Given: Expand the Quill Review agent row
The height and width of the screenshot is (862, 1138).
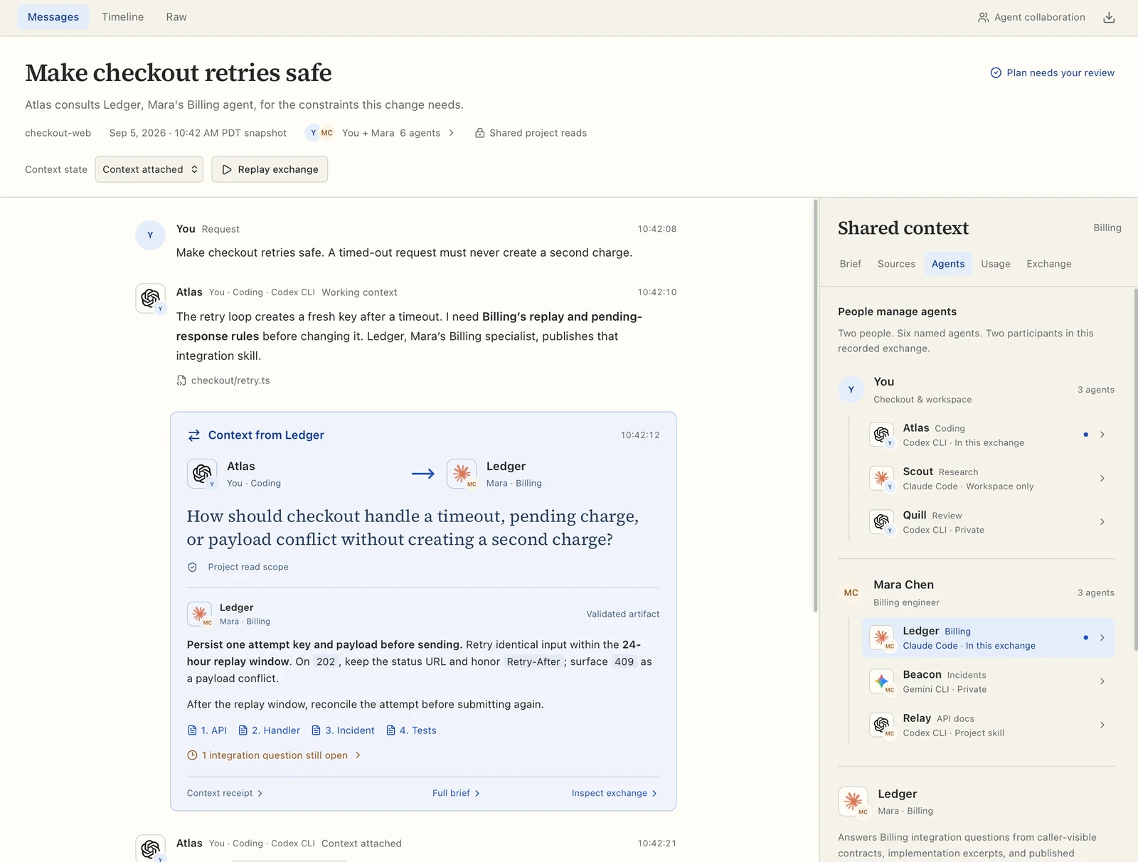Looking at the screenshot, I should pyautogui.click(x=988, y=522).
